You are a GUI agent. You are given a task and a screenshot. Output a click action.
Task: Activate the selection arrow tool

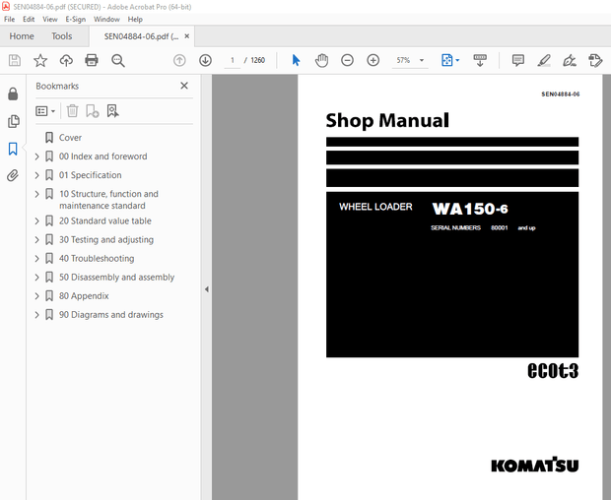click(x=296, y=60)
